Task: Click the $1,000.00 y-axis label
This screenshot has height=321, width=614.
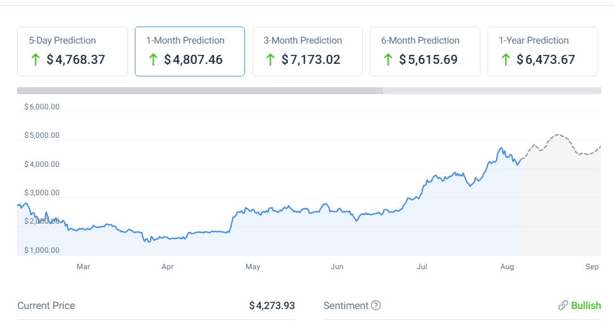Action: (42, 250)
